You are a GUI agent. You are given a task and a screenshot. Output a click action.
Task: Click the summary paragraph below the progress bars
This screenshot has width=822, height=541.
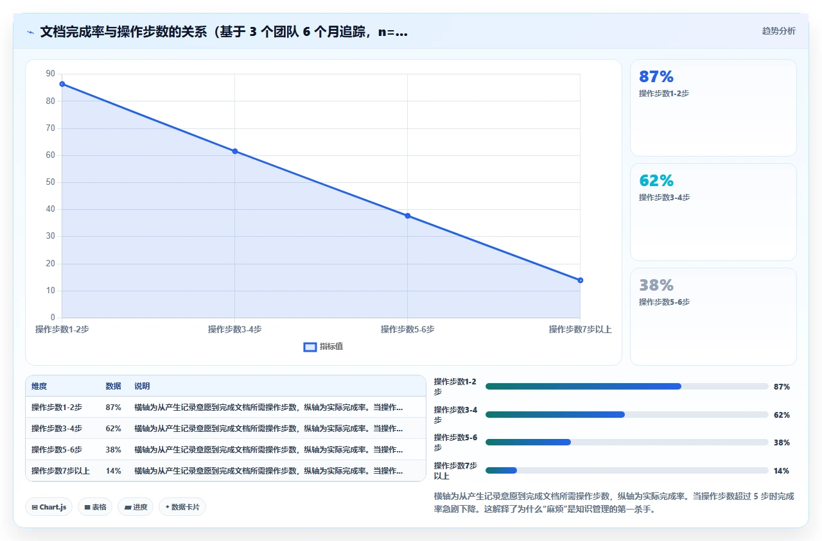[x=615, y=503]
